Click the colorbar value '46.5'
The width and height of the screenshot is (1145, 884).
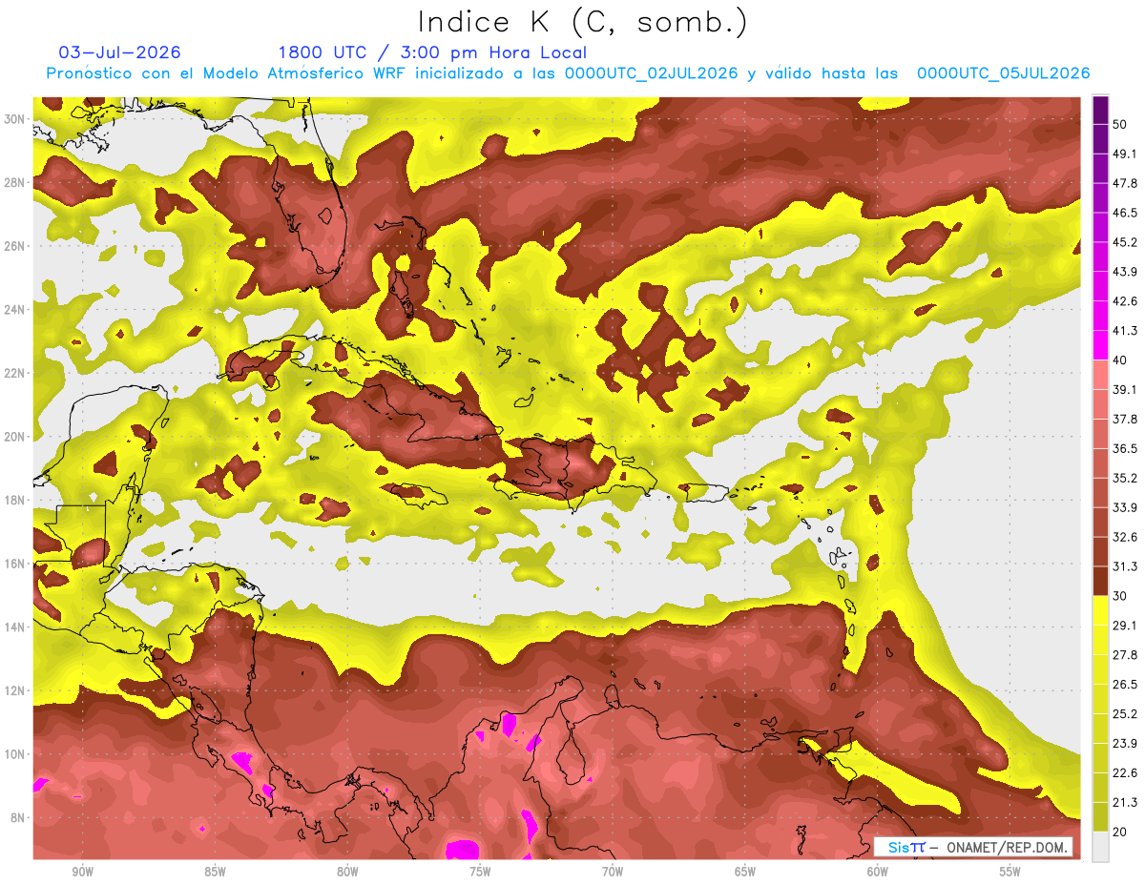pyautogui.click(x=1125, y=213)
